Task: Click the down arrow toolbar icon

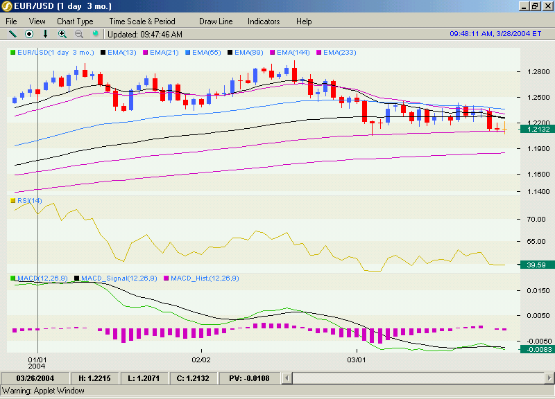Action: tap(46, 34)
